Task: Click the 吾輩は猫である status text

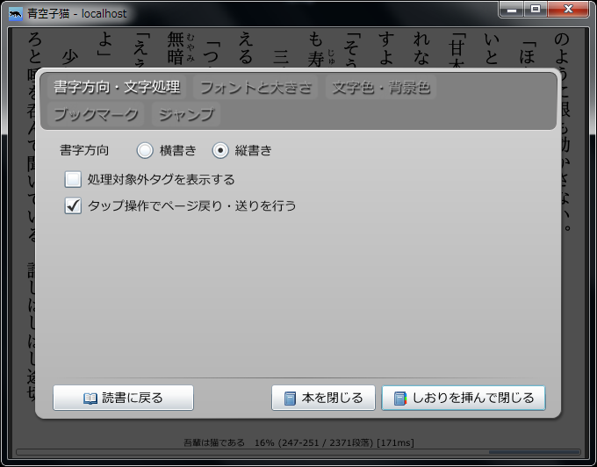Action: pyautogui.click(x=214, y=442)
